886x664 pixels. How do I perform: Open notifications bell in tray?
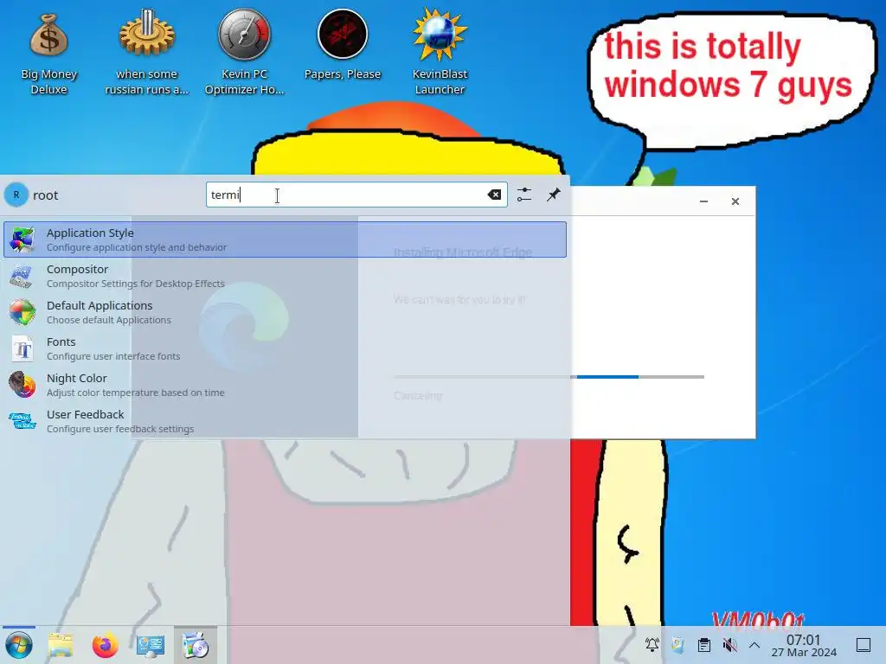[x=652, y=645]
